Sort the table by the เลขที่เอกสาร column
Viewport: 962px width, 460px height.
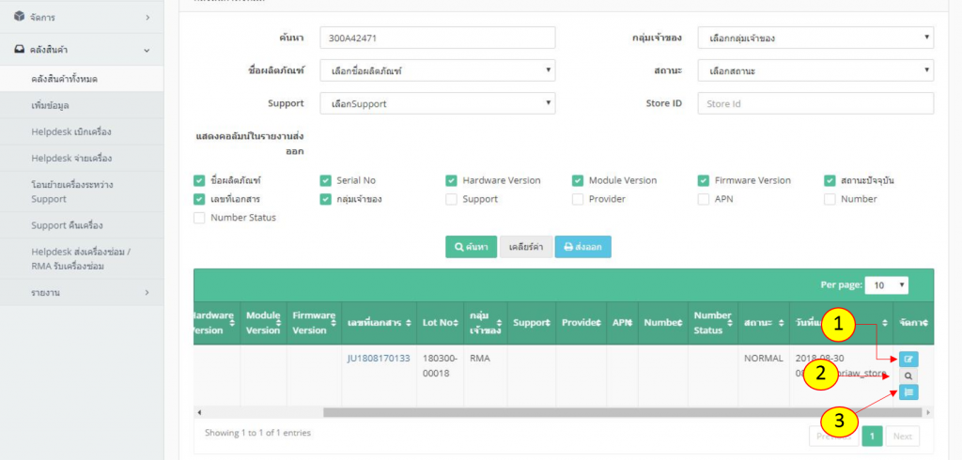[x=380, y=323]
